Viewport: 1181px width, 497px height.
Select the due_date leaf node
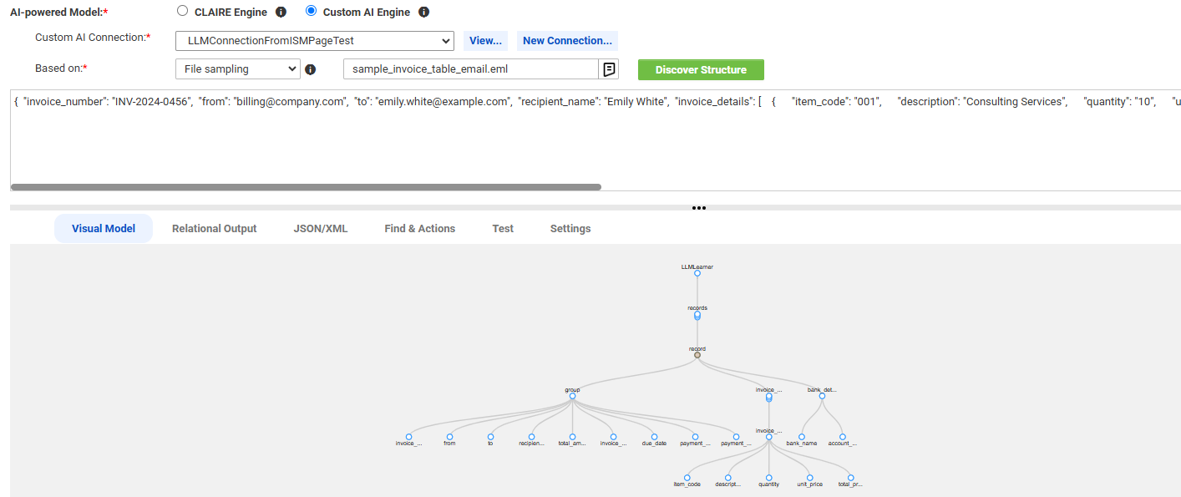[x=654, y=436]
